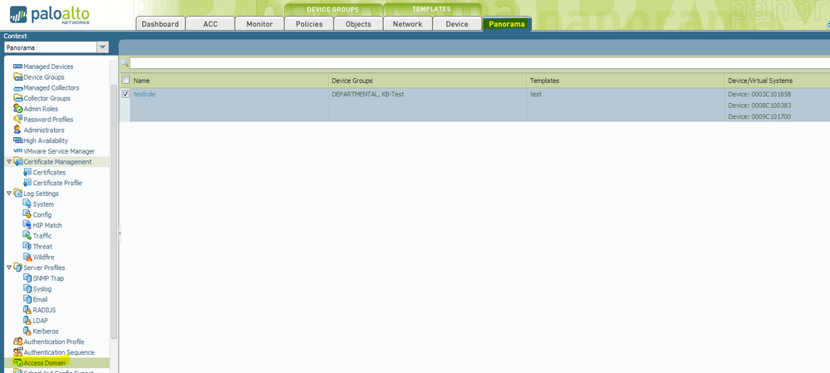Viewport: 830px width, 373px height.
Task: Click the SNMP Trap server profile icon
Action: click(27, 278)
